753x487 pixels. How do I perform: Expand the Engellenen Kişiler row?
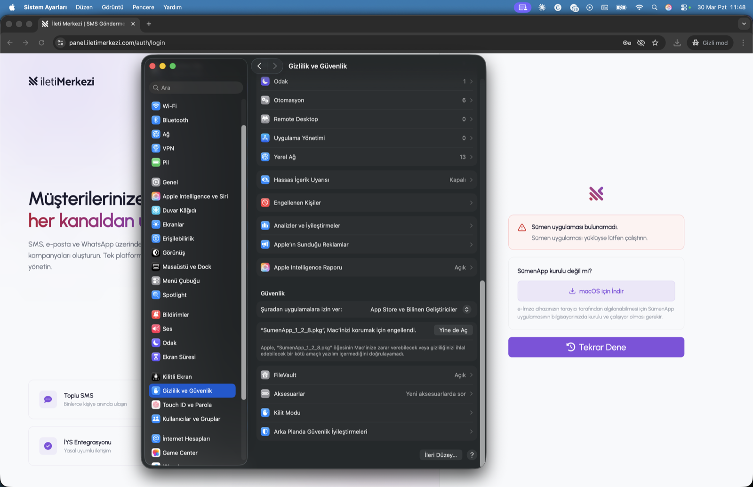[367, 202]
